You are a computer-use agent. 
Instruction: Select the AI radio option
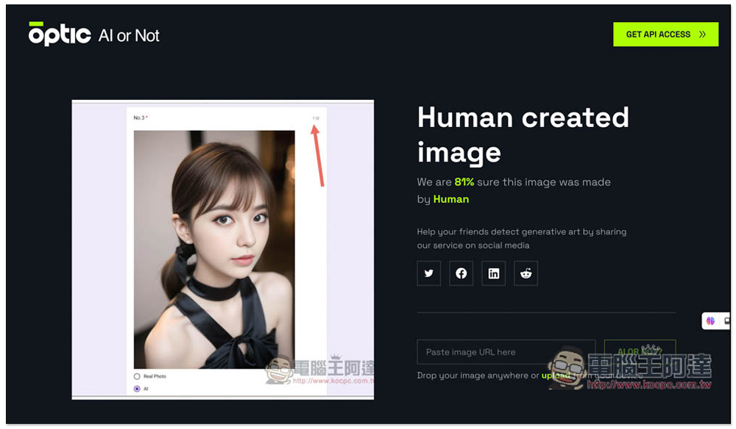(x=137, y=389)
